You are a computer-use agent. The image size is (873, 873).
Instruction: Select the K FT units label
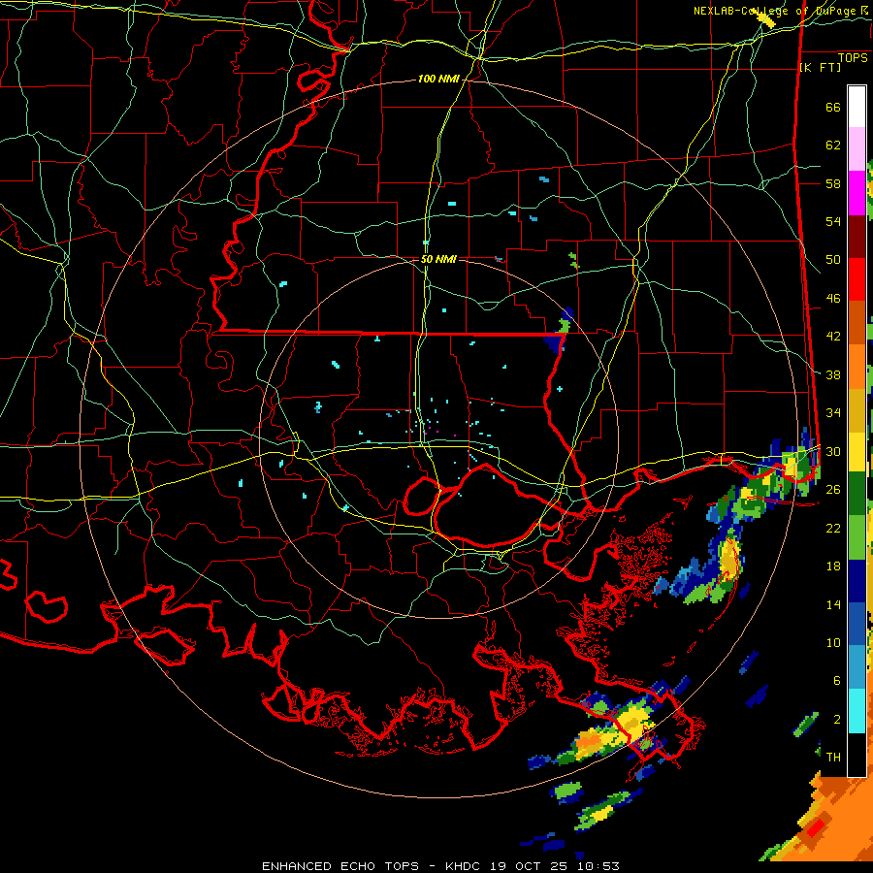click(820, 67)
